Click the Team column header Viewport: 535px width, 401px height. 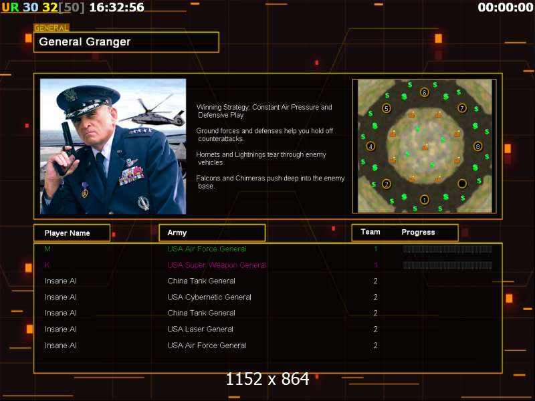click(370, 232)
